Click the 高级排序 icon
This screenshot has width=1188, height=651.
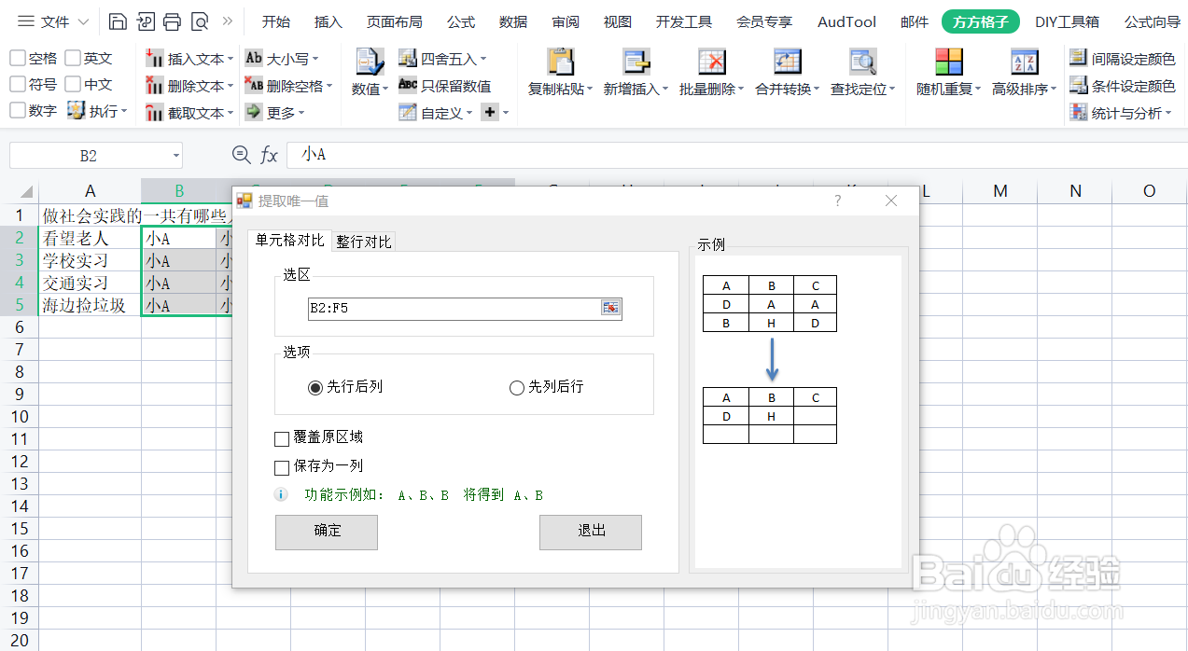tap(1025, 62)
